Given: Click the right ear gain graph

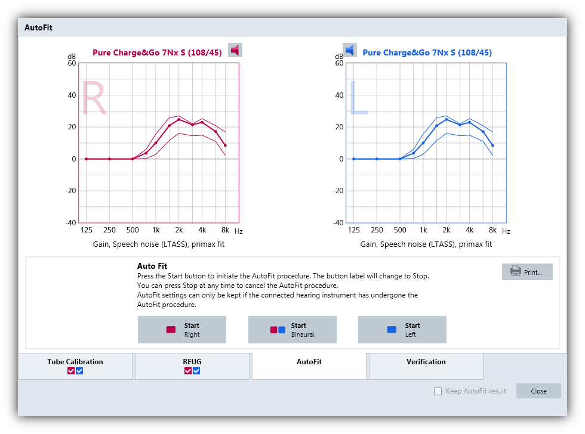Looking at the screenshot, I should point(159,143).
